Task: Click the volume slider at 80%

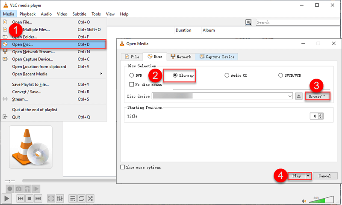Action: 321,200
